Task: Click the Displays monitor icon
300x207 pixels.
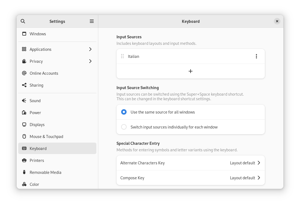Action: (24, 124)
